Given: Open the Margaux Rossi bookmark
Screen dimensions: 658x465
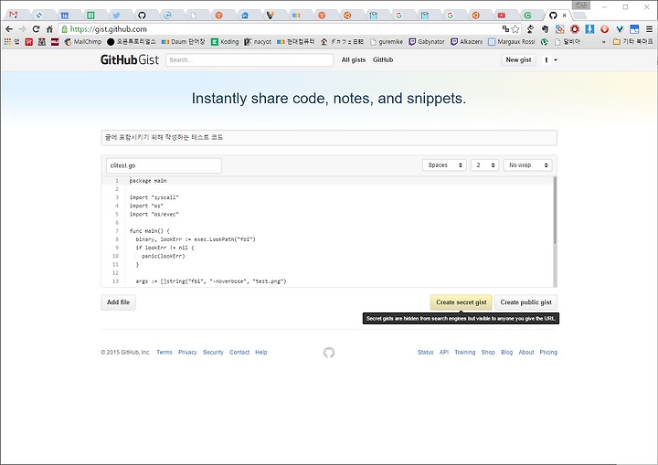Looking at the screenshot, I should click(512, 41).
